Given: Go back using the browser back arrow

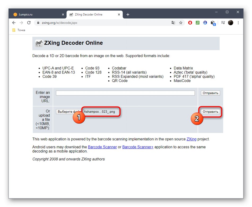Looking at the screenshot, I should pyautogui.click(x=14, y=23).
